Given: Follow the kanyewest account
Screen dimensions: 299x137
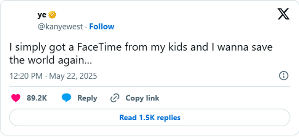Looking at the screenshot, I should click(102, 27).
